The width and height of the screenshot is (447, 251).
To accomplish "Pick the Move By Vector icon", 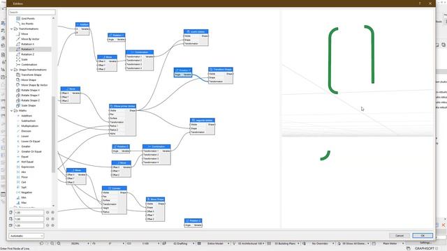I will tap(18, 39).
